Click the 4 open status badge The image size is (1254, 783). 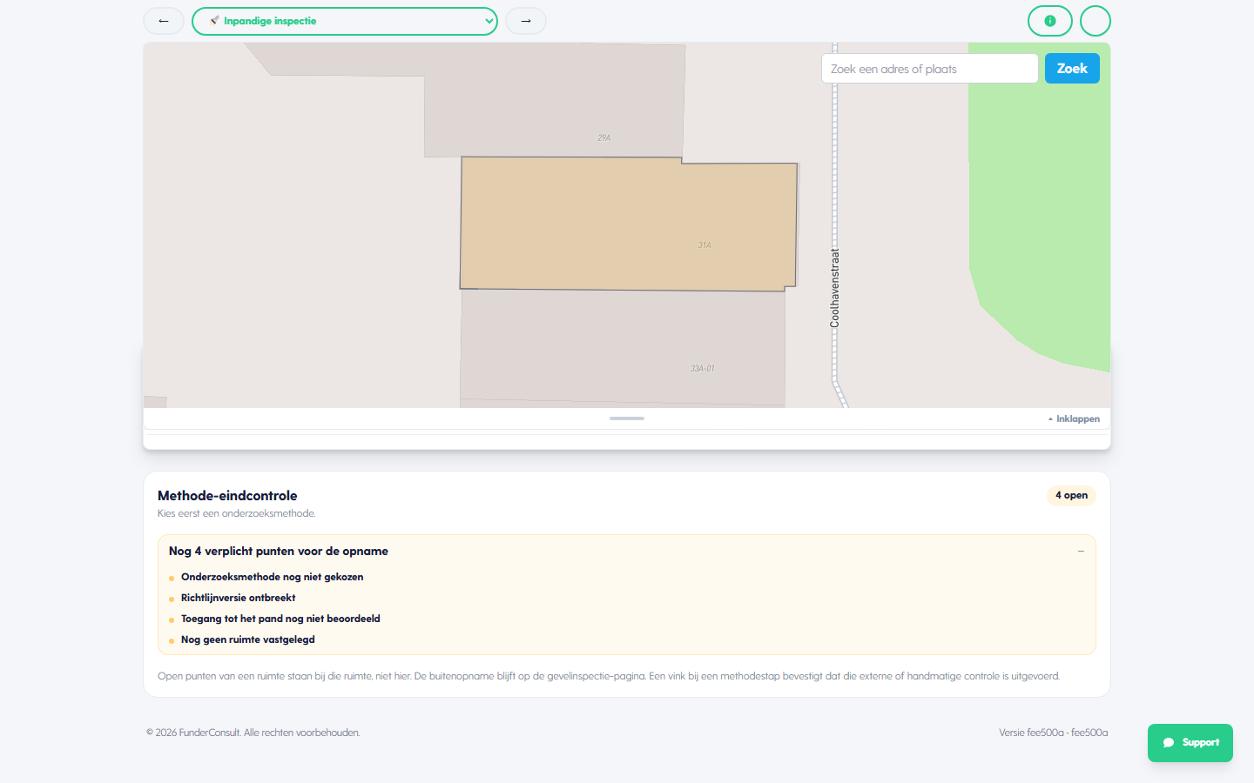1071,496
